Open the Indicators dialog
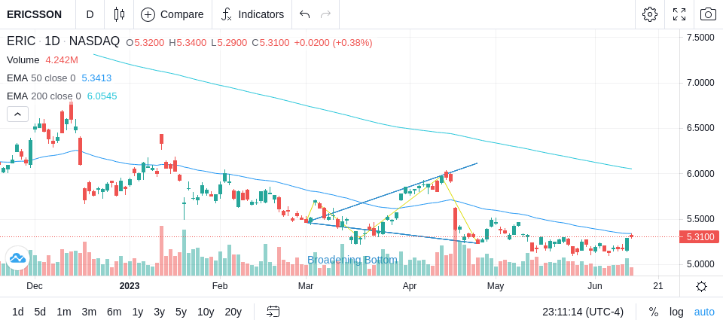 tap(252, 14)
